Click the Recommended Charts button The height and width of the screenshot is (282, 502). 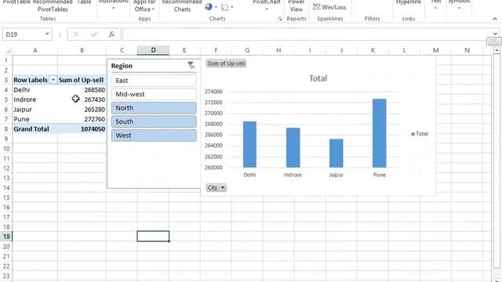(182, 6)
